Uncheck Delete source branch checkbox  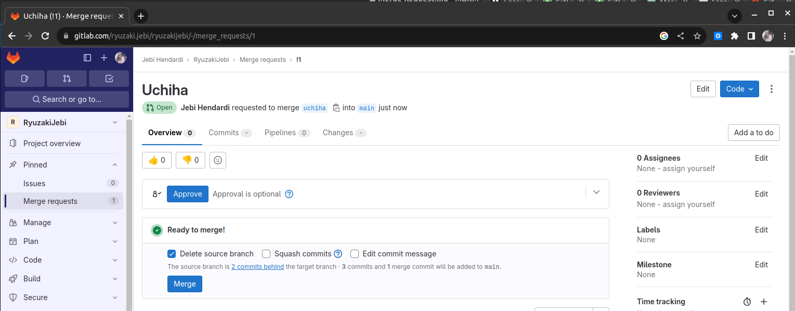[x=172, y=254]
